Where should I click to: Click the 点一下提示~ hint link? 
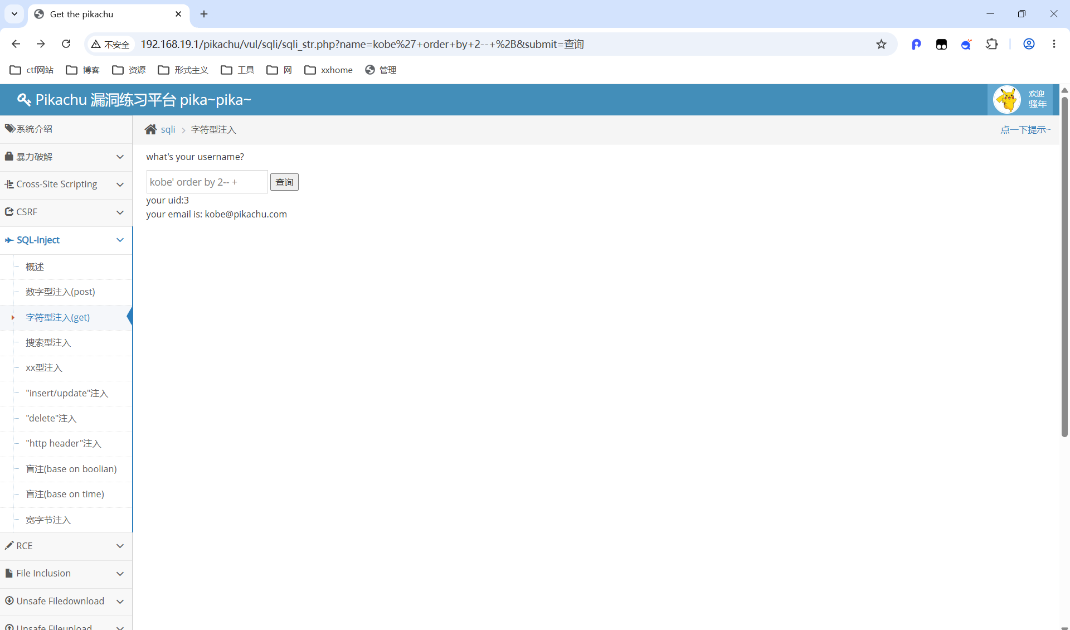pos(1025,129)
